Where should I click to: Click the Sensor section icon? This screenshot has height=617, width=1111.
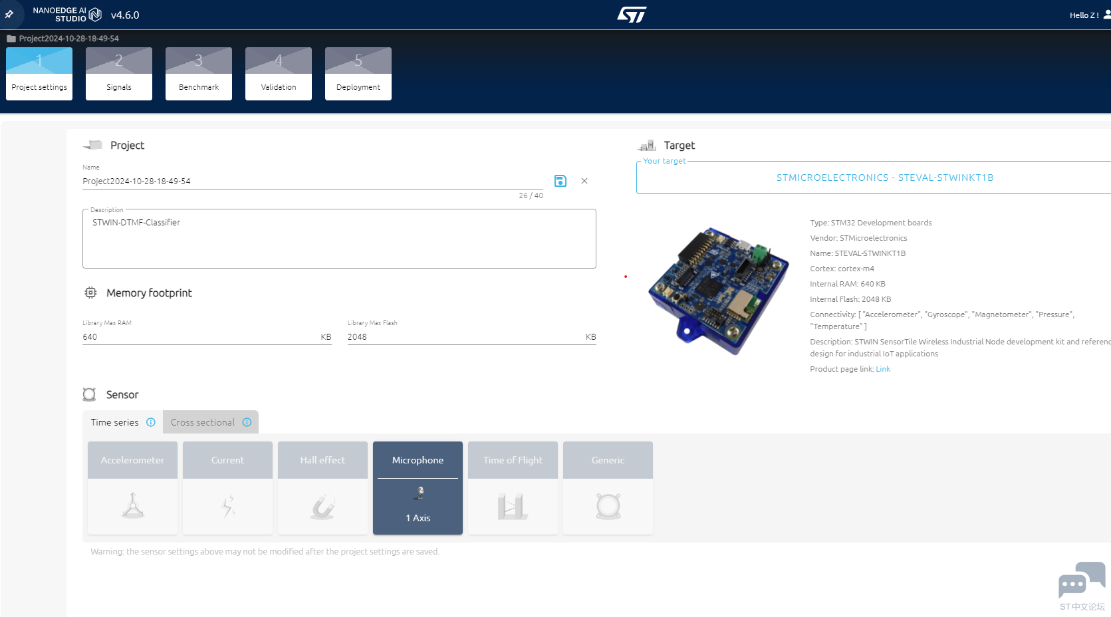pyautogui.click(x=89, y=394)
